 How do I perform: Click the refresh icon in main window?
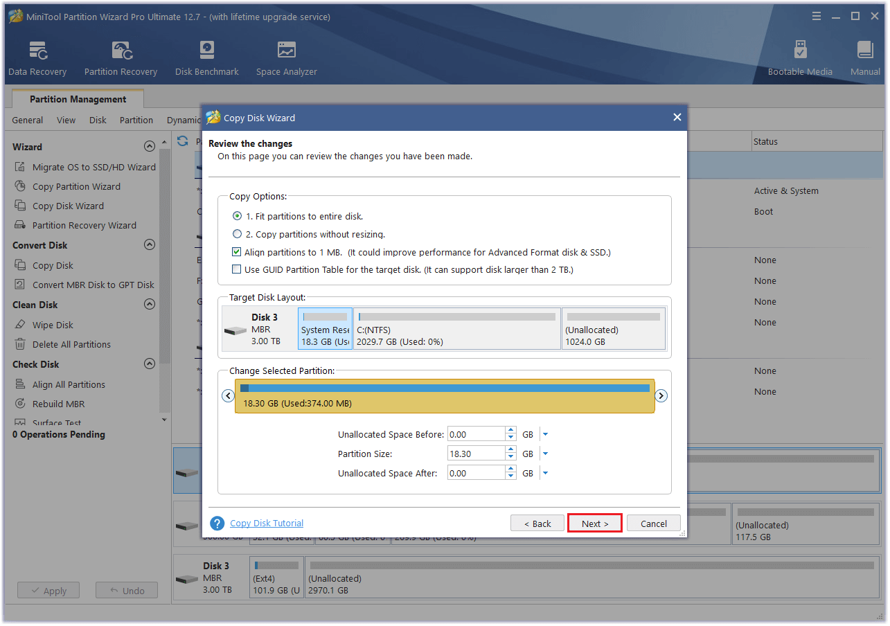[x=183, y=141]
